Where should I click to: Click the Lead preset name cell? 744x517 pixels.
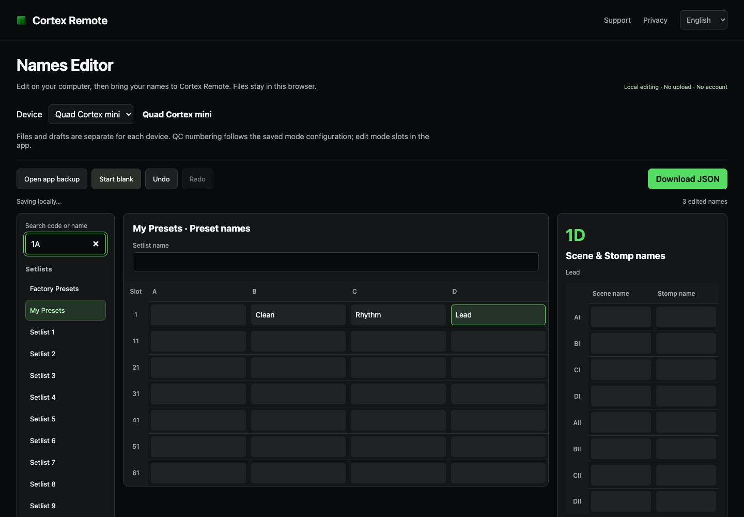pos(498,315)
